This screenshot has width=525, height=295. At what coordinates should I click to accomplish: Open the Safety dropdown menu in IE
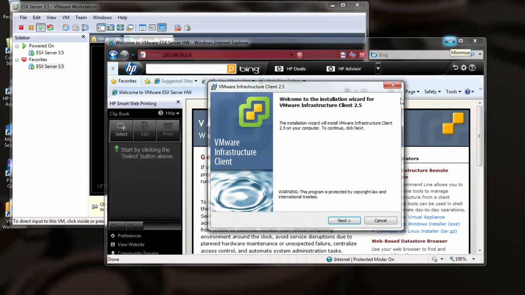[x=432, y=92]
